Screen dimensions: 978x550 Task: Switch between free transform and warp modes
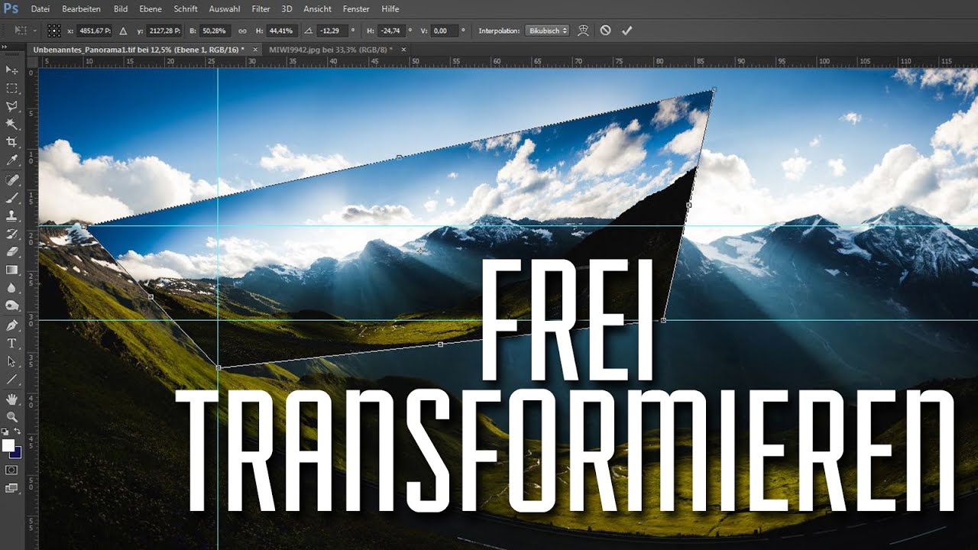coord(583,31)
